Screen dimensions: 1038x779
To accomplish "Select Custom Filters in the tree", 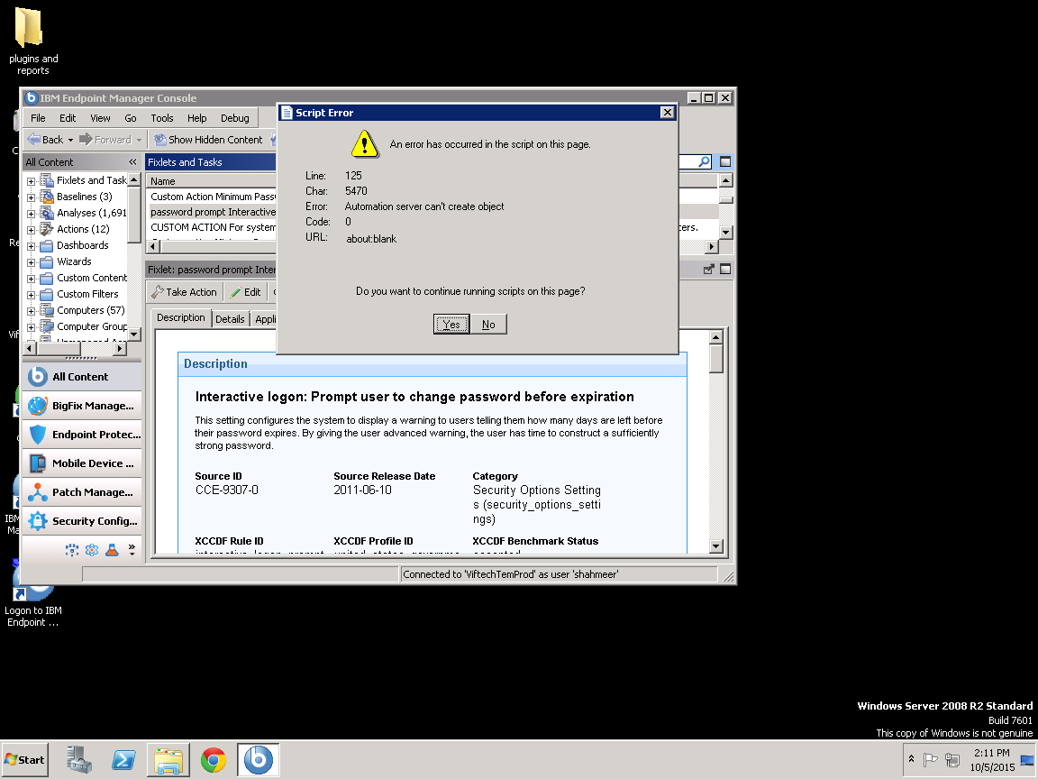I will [87, 293].
